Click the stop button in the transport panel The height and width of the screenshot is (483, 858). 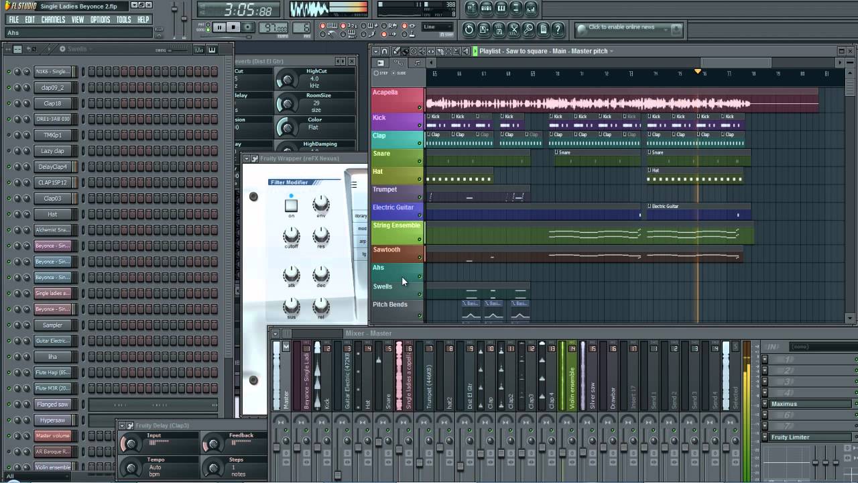(x=233, y=28)
